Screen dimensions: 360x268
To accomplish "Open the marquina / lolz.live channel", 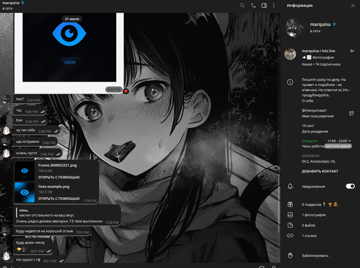I will pyautogui.click(x=320, y=57).
